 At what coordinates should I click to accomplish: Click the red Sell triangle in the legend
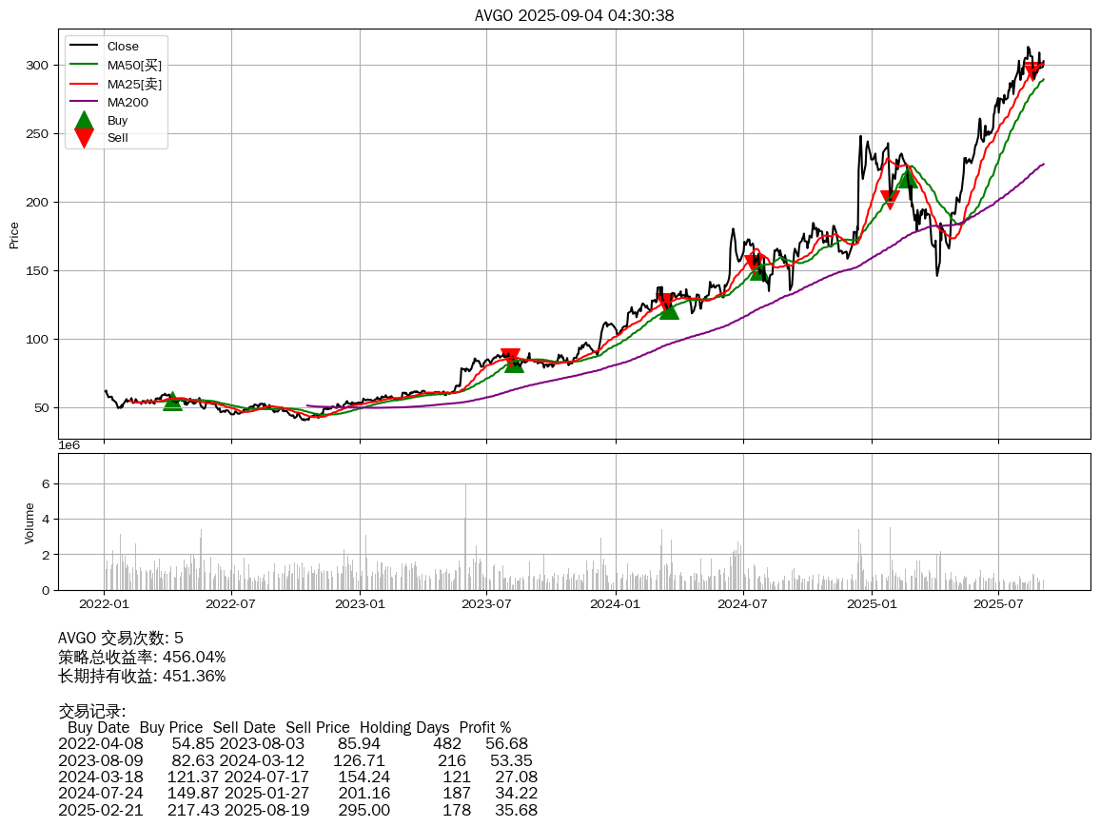pos(84,138)
